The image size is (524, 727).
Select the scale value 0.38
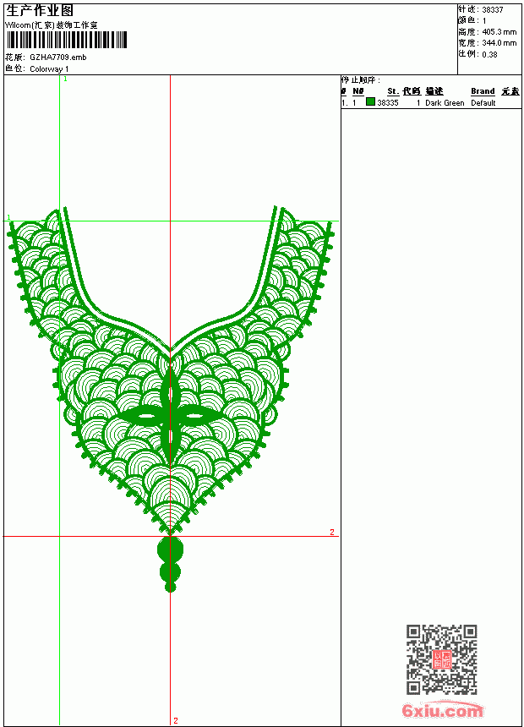[489, 54]
